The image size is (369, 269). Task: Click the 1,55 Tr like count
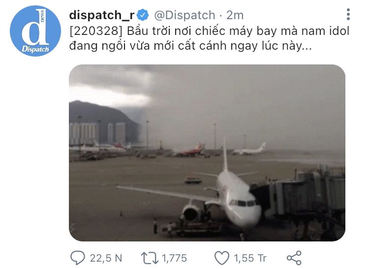(250, 258)
